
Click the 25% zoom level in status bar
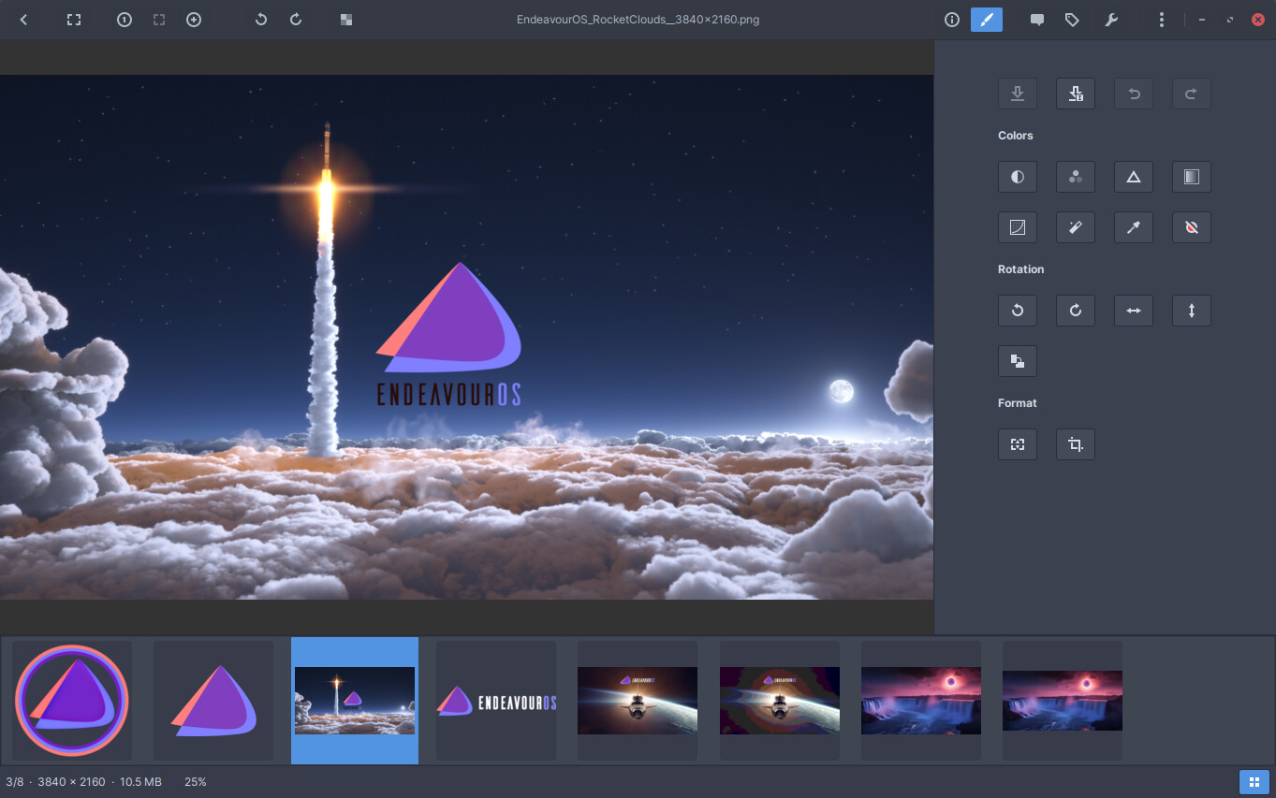pyautogui.click(x=196, y=782)
